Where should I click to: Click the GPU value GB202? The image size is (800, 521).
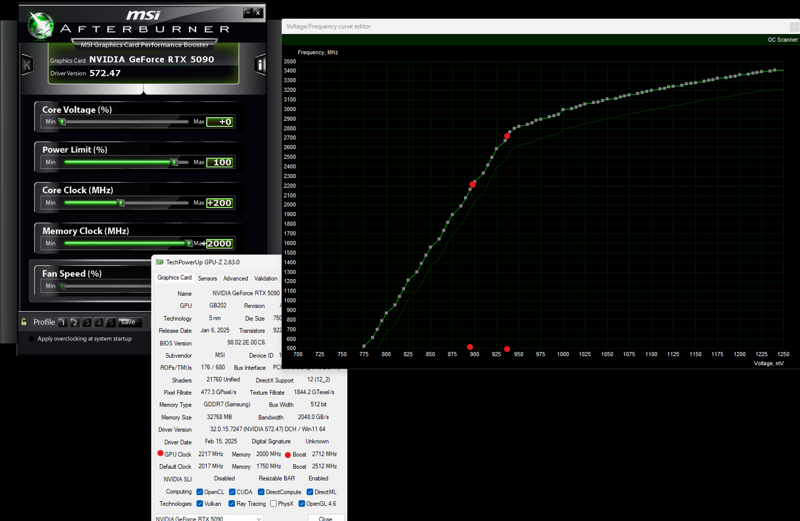(218, 305)
